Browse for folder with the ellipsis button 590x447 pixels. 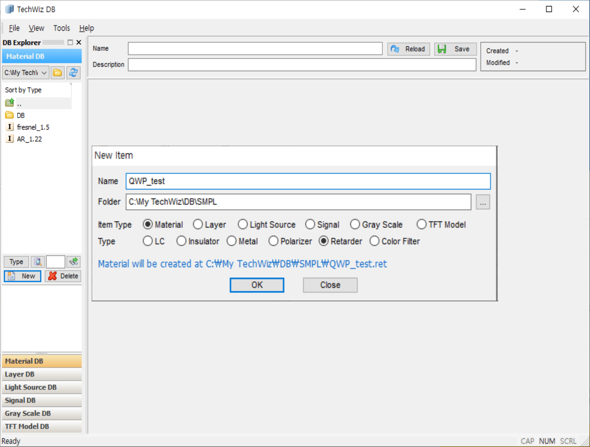[483, 202]
